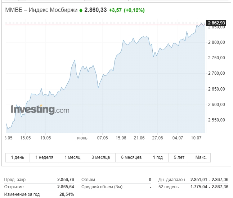Switch chart to 3 месяца
Screen dimensions: 233x198
[100, 157]
